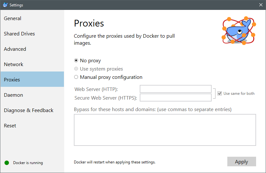The height and width of the screenshot is (173, 266).
Task: Select the No proxy radio option
Action: point(76,60)
